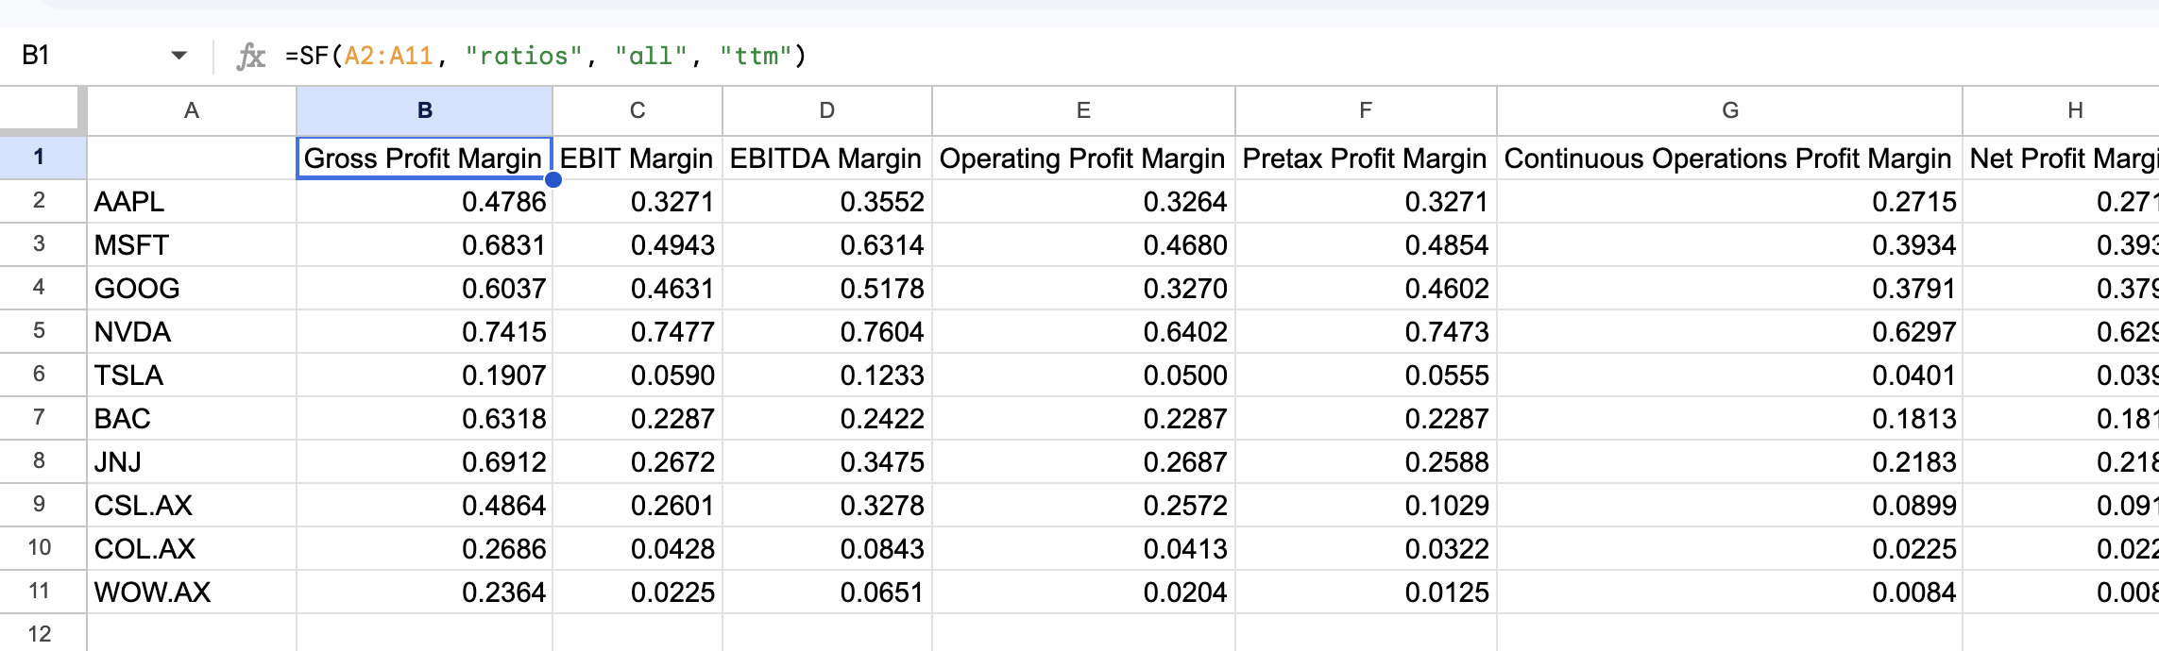
Task: Select the cell containing JNJ
Action: [192, 461]
